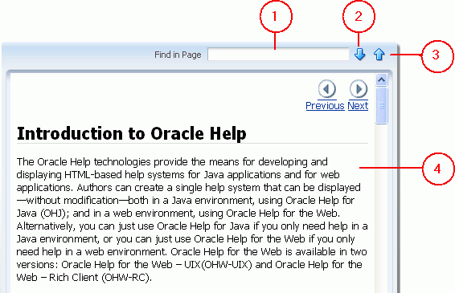This screenshot has width=455, height=293.
Task: Click the round Previous topic arrow icon
Action: tap(326, 88)
